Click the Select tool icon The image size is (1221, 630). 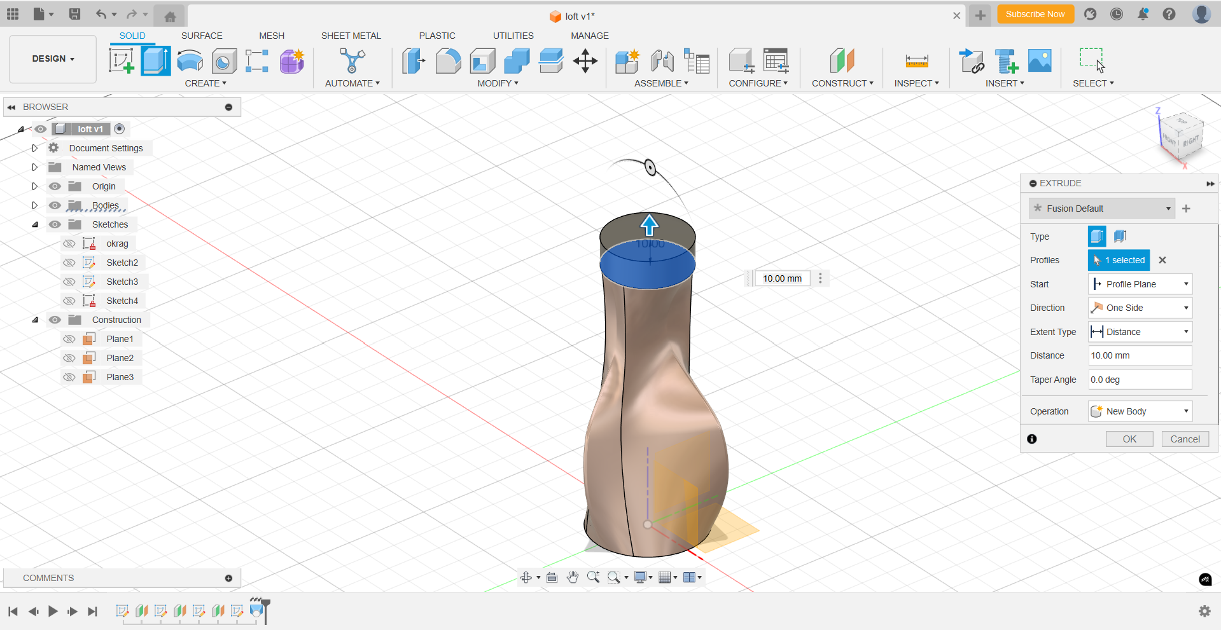1092,61
